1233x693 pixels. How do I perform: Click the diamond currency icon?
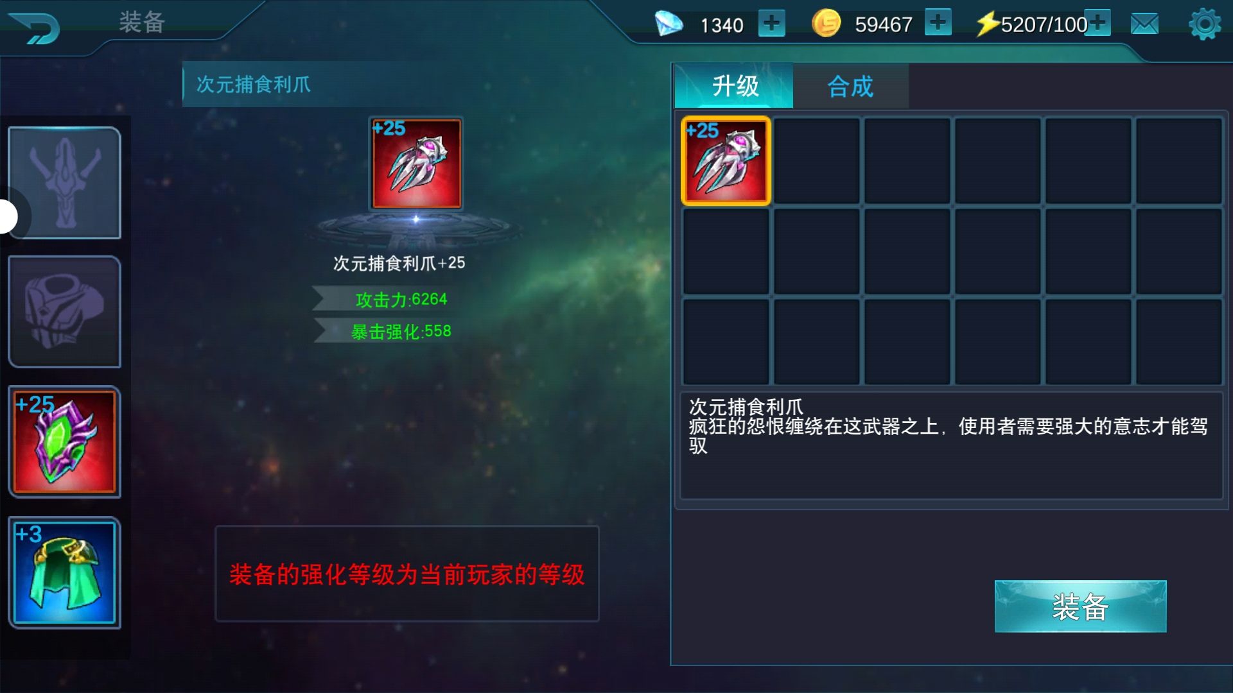[669, 24]
